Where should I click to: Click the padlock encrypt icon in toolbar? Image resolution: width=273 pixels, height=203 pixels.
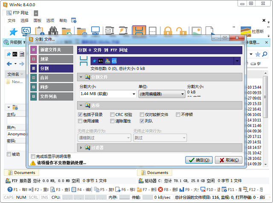click(168, 32)
